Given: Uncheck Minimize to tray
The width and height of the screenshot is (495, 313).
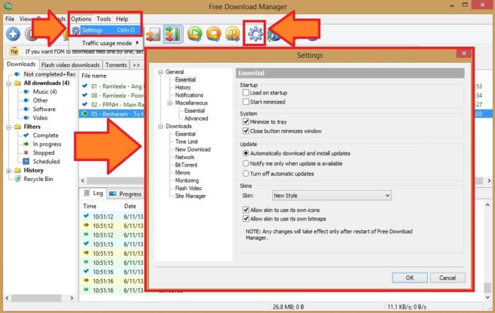Looking at the screenshot, I should 245,122.
